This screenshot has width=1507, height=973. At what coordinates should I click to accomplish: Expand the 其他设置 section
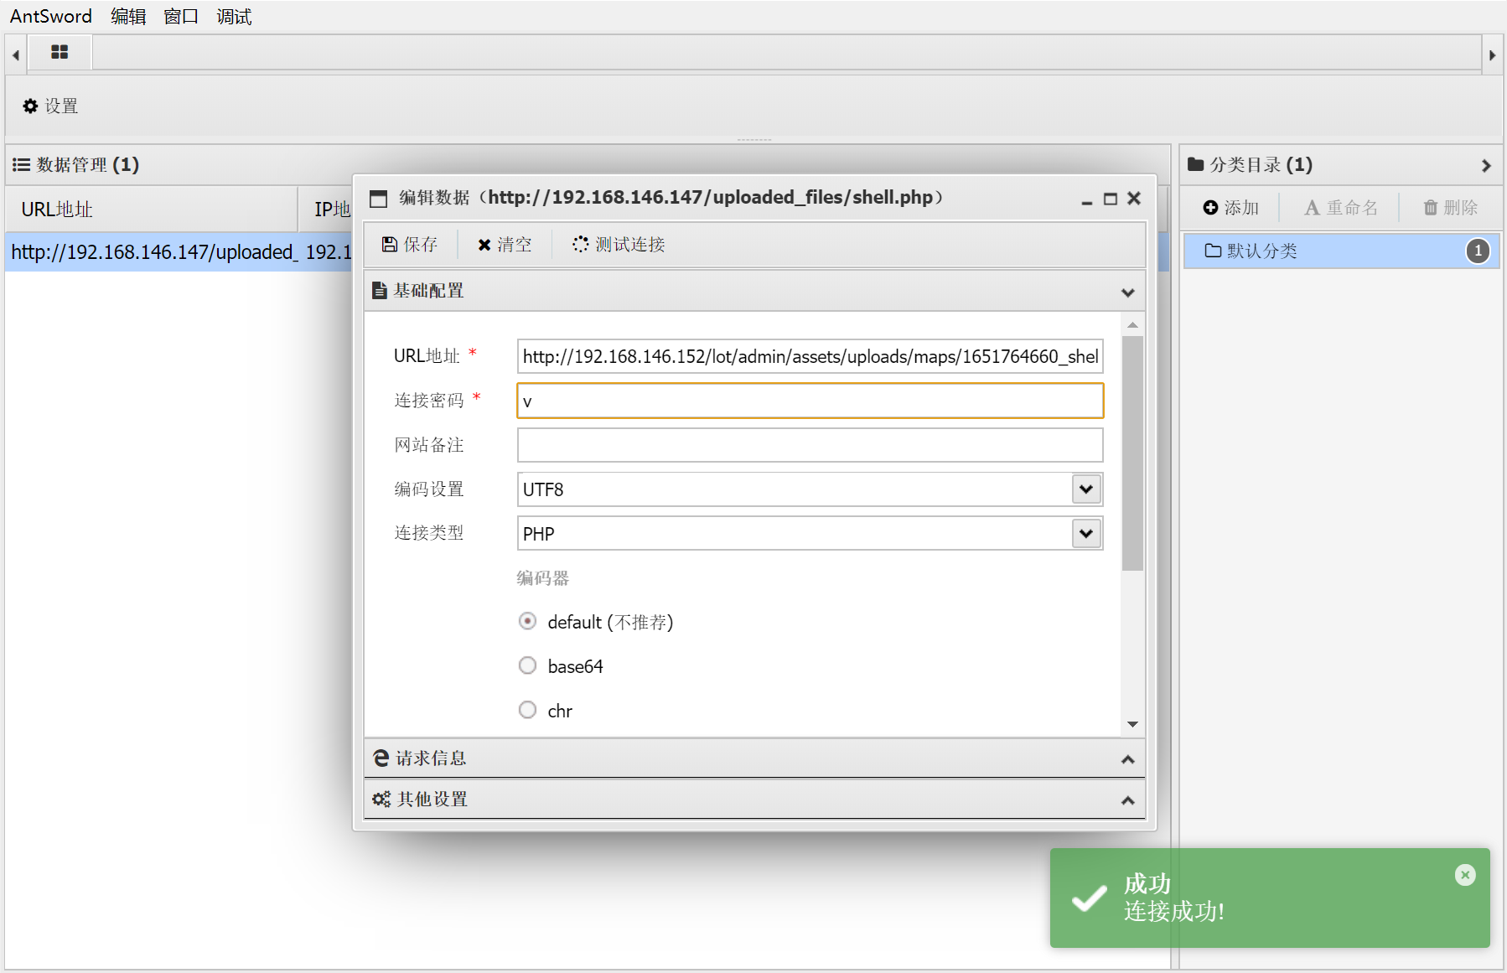click(x=1127, y=800)
